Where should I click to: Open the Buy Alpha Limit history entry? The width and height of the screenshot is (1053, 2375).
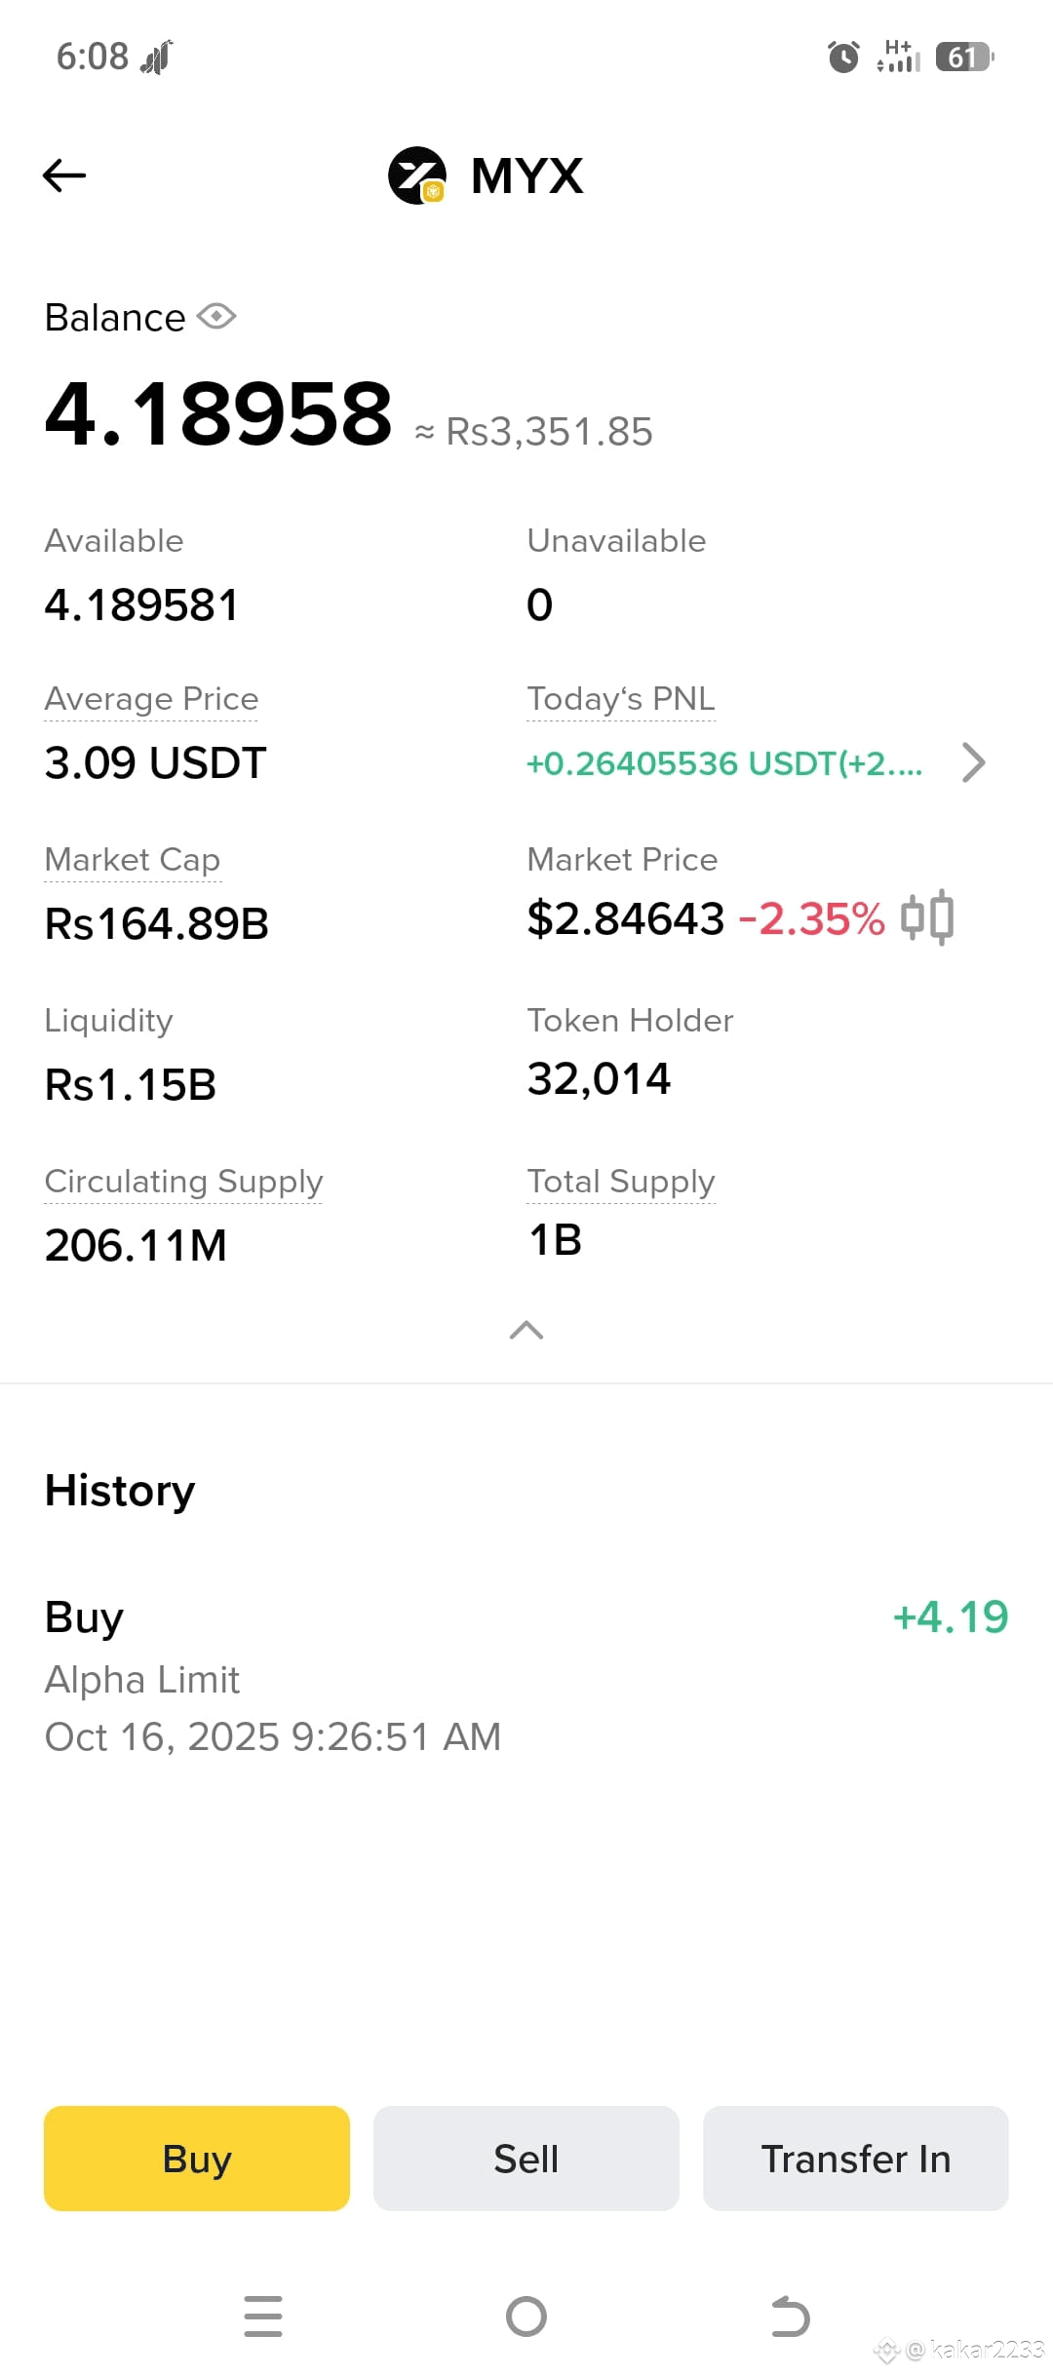526,1676
